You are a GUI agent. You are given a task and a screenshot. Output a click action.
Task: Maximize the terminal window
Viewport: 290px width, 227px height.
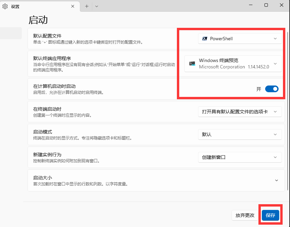click(266, 5)
